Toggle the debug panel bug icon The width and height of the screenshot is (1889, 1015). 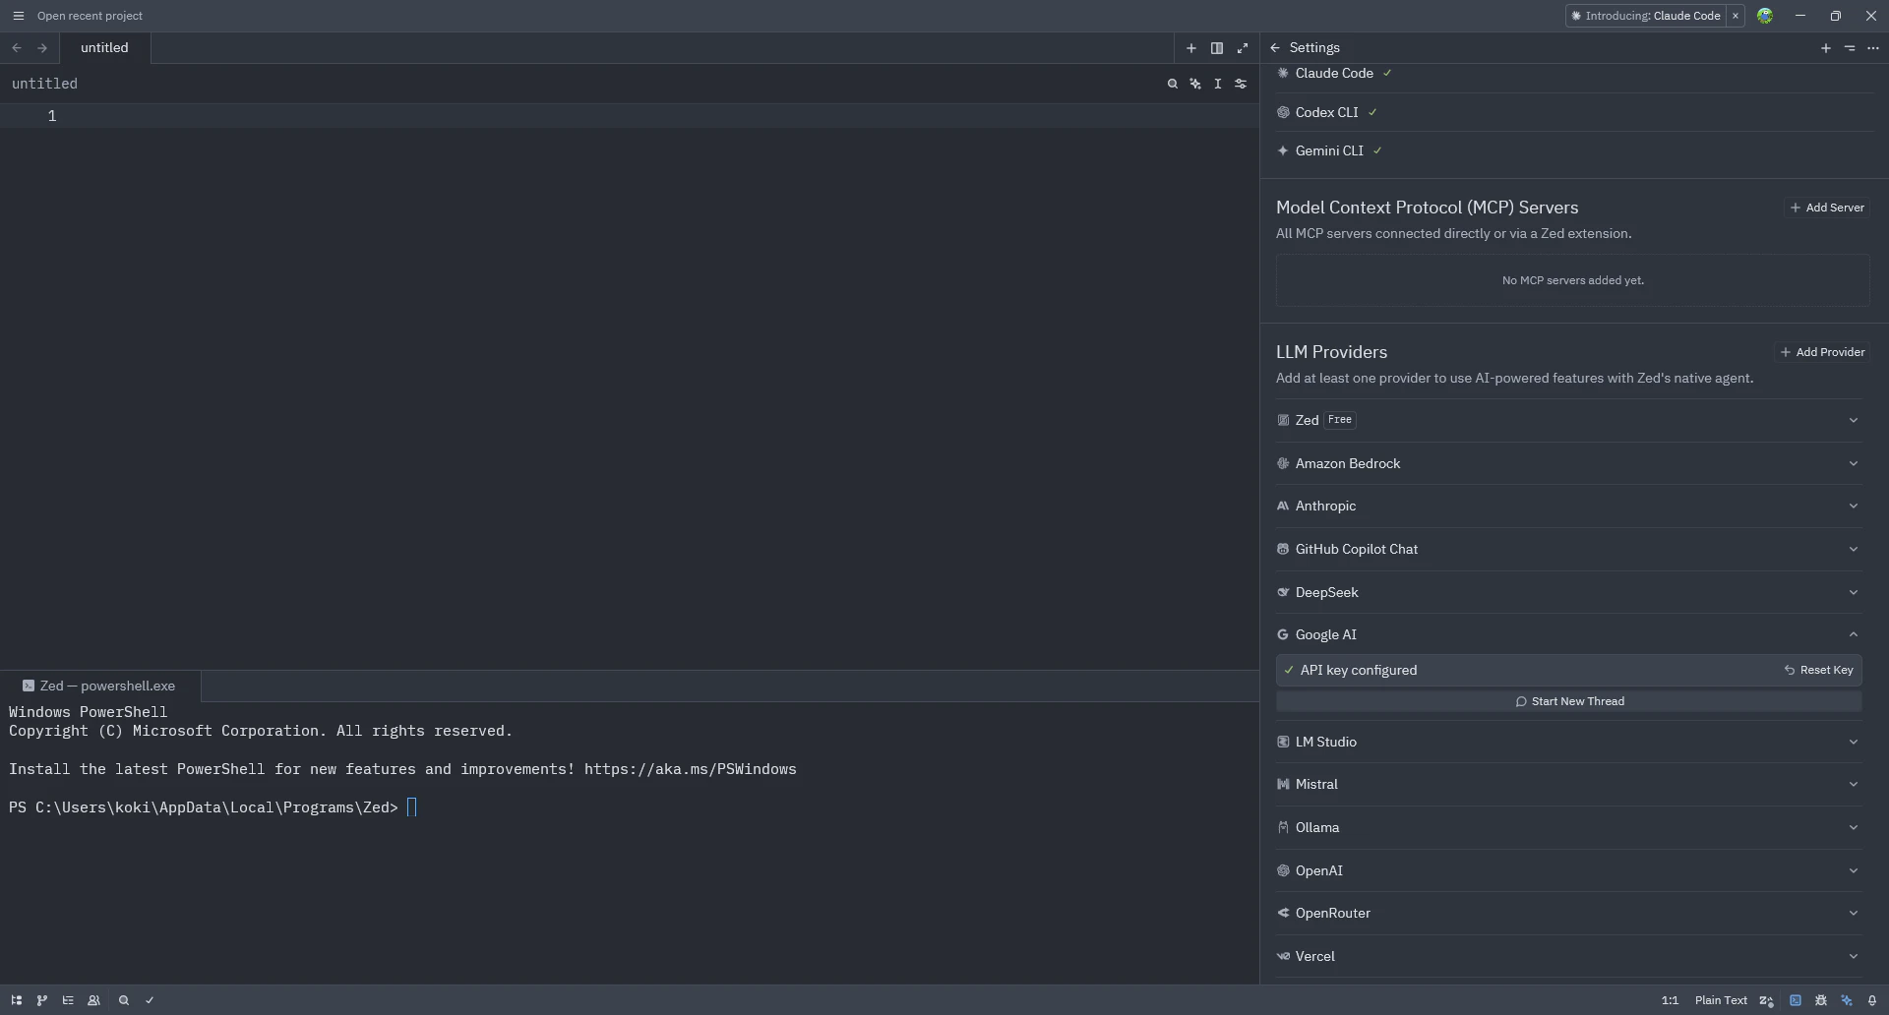point(1821,1000)
